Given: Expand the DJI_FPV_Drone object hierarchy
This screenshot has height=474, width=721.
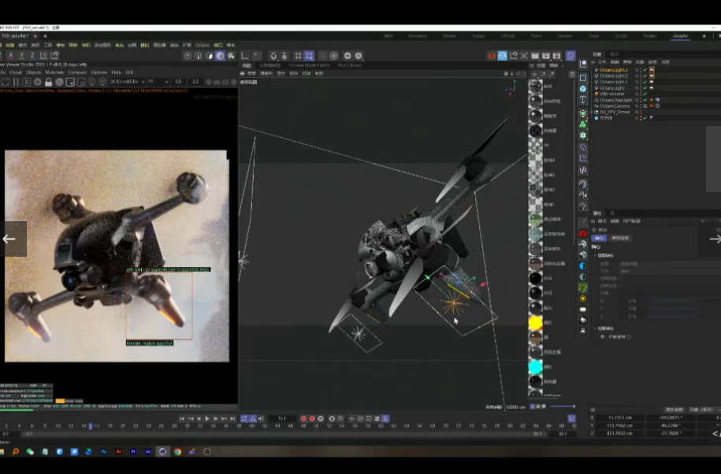Looking at the screenshot, I should (x=594, y=112).
